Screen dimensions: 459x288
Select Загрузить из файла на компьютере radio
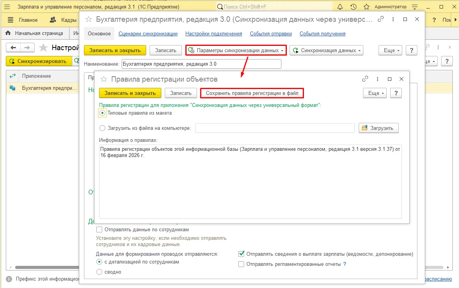tap(103, 128)
